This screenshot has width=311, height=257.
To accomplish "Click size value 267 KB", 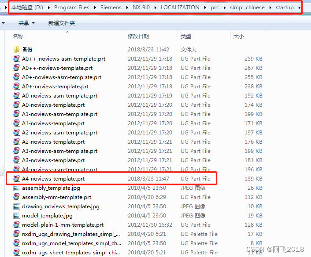I will click(x=253, y=68).
